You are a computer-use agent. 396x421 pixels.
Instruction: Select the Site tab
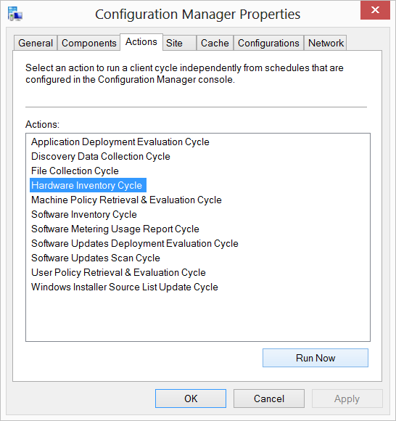point(179,43)
